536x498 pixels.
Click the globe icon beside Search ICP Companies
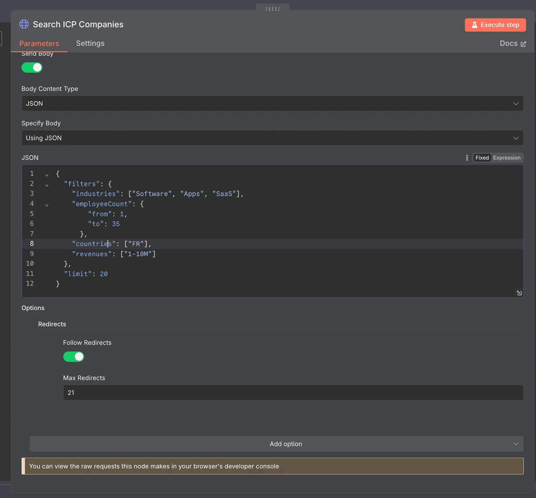point(24,24)
